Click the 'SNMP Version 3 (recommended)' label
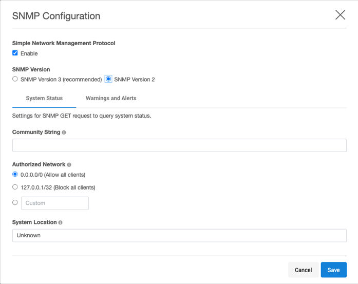The height and width of the screenshot is (284, 358). (x=61, y=80)
